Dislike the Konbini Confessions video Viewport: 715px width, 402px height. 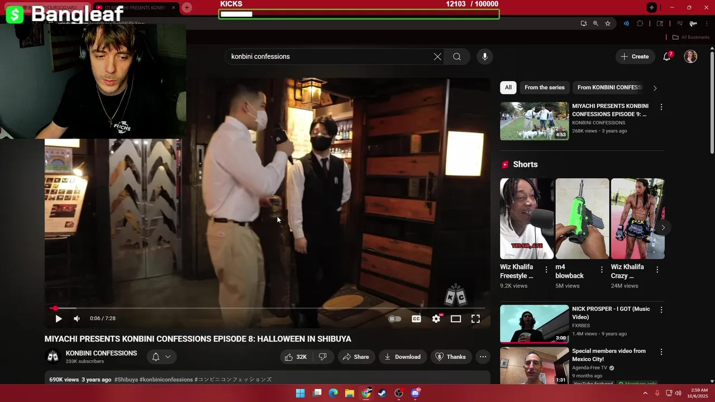click(x=322, y=357)
